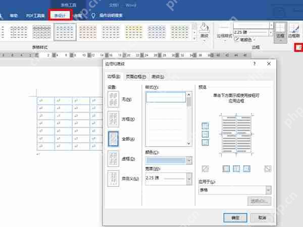This screenshot has height=227, width=303.
Task: Open the 宽度(W) width dropdown arrow
Action: 189,179
